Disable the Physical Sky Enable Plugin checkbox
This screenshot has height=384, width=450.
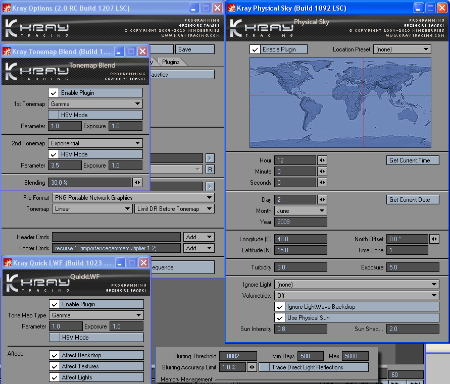pos(255,49)
